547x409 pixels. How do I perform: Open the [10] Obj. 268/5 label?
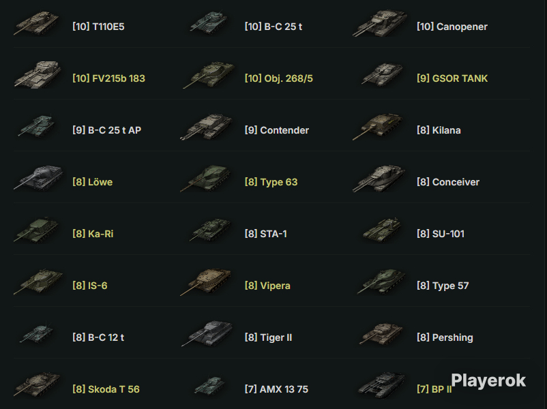coord(279,78)
